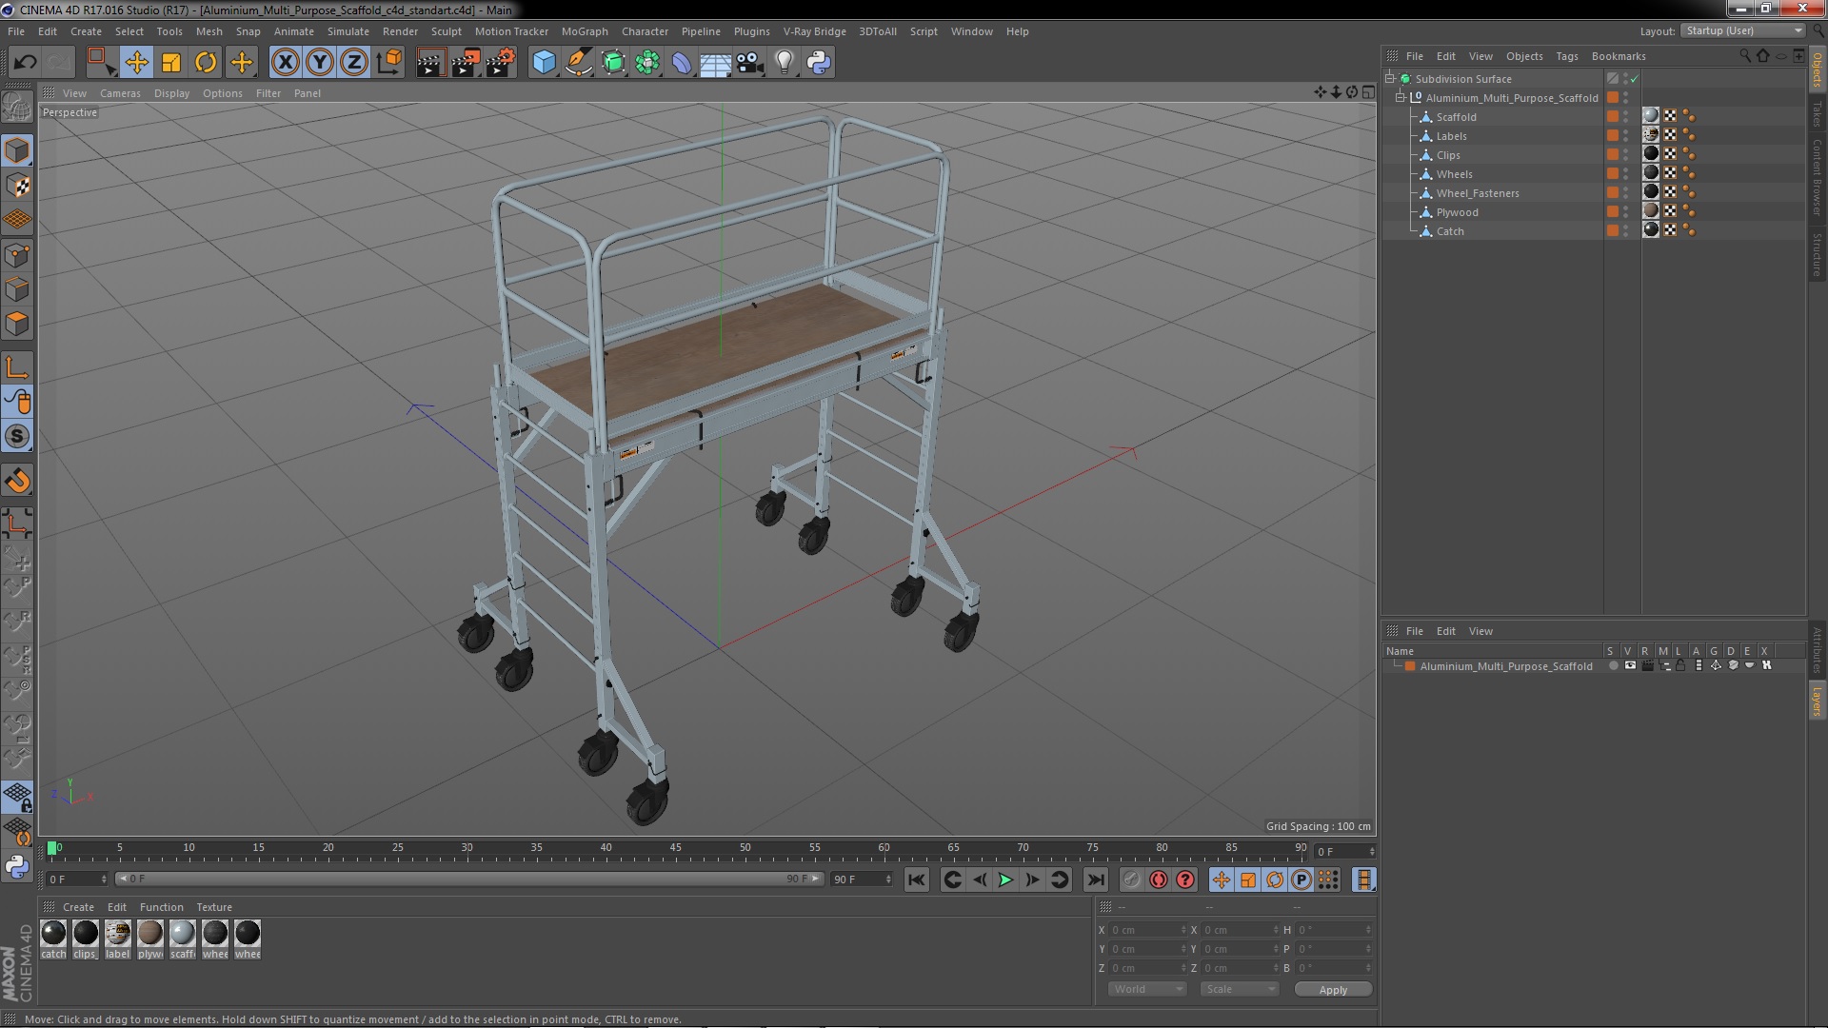Switch to Texture mode
The height and width of the screenshot is (1028, 1828).
pyautogui.click(x=17, y=186)
